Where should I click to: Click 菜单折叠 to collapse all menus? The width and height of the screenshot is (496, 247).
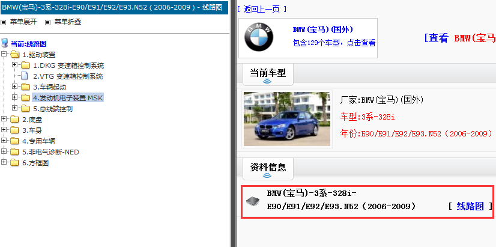click(68, 22)
